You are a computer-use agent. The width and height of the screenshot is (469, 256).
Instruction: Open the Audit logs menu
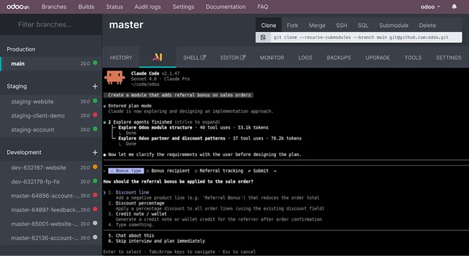148,6
